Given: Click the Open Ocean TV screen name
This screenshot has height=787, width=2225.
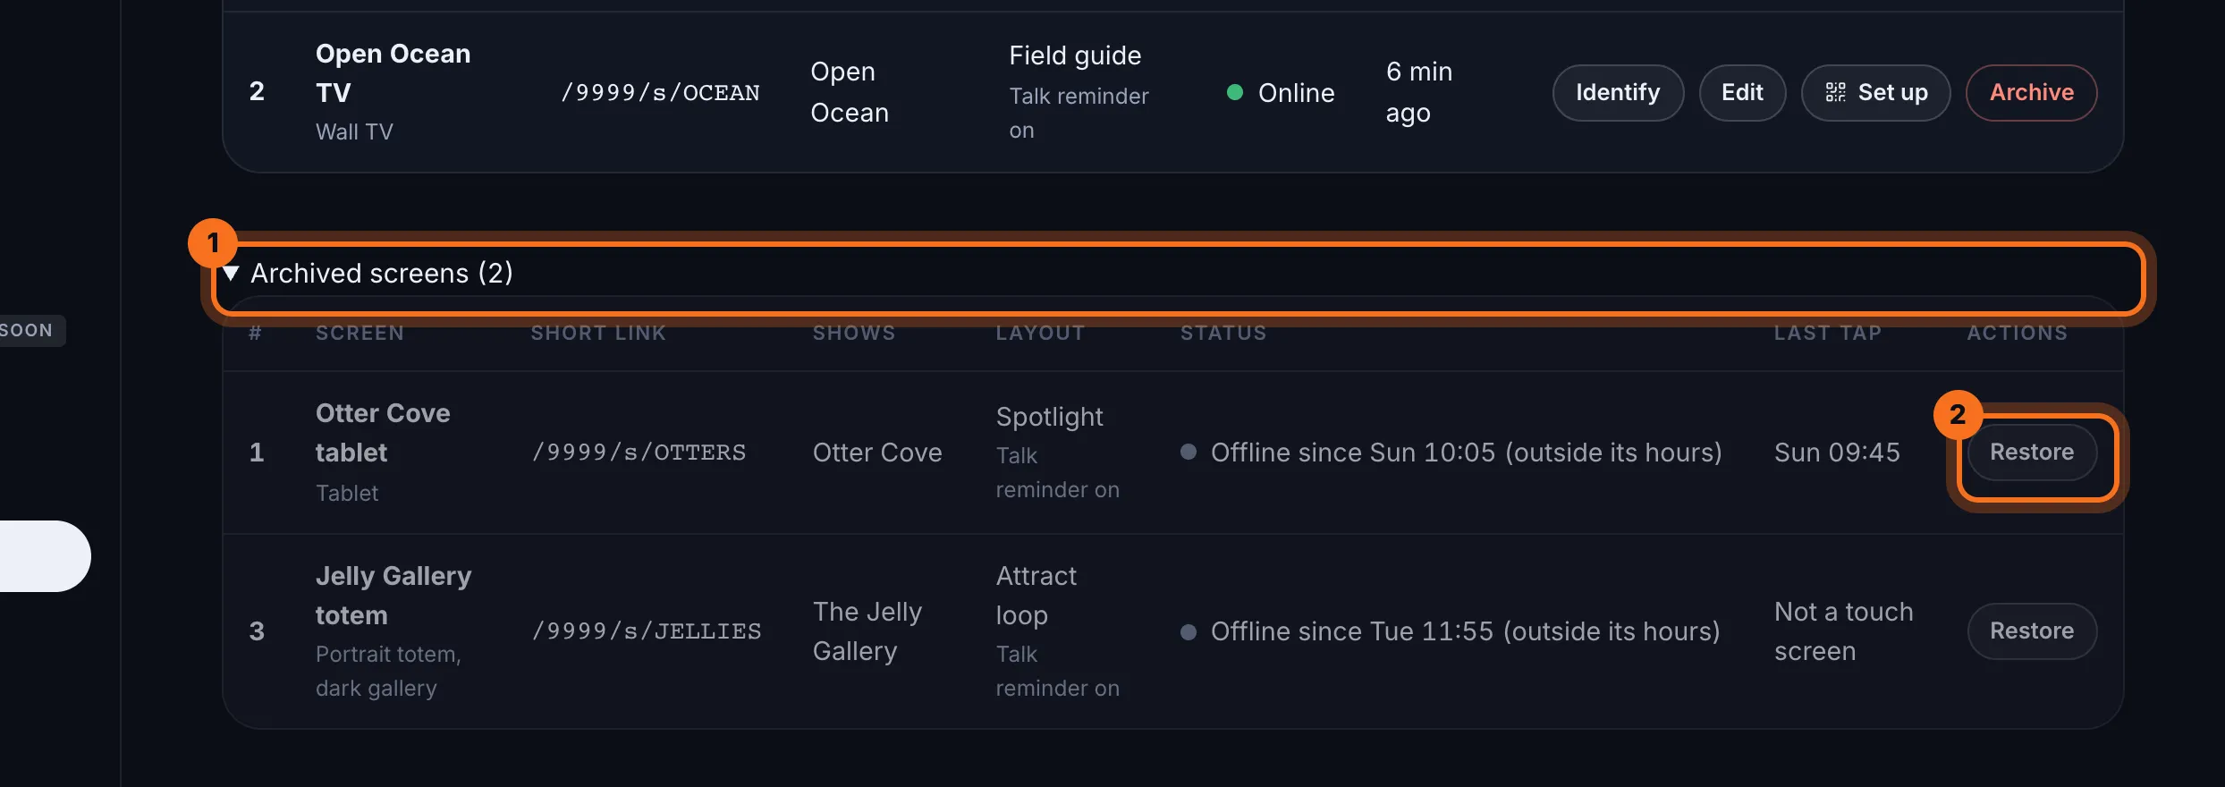Looking at the screenshot, I should coord(393,73).
